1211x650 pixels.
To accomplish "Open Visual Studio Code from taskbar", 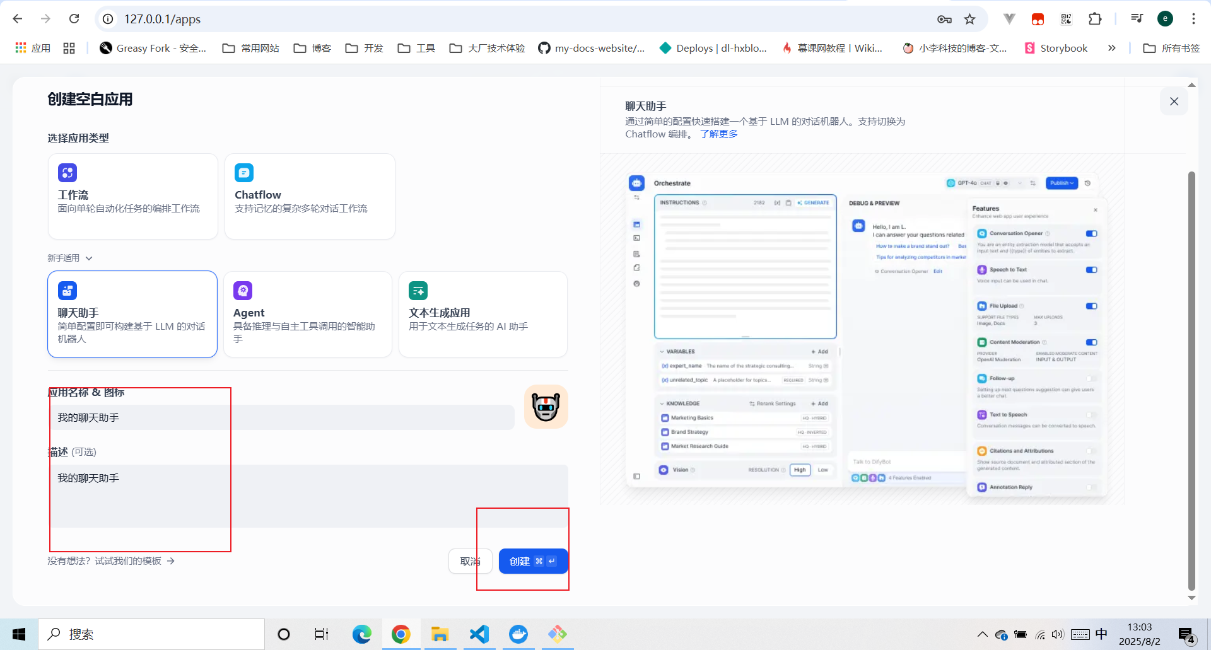I will [479, 634].
